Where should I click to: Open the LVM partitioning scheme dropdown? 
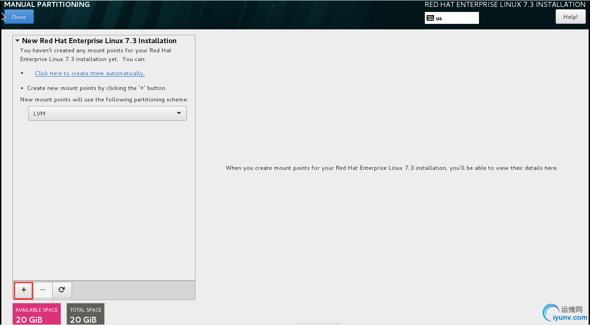pyautogui.click(x=107, y=113)
